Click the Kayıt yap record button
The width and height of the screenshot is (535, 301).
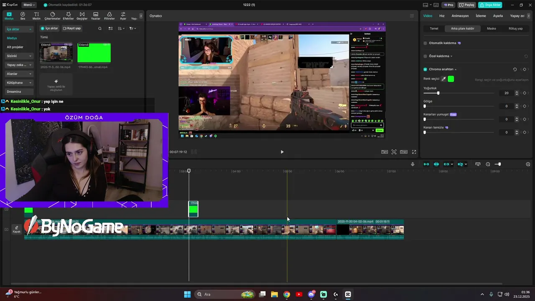click(x=72, y=28)
